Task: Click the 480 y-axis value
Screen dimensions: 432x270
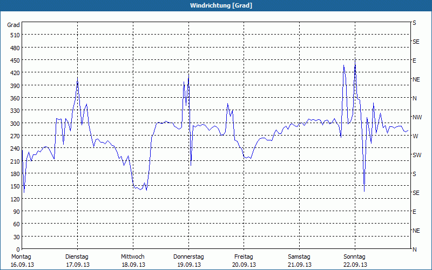Action: click(15, 48)
